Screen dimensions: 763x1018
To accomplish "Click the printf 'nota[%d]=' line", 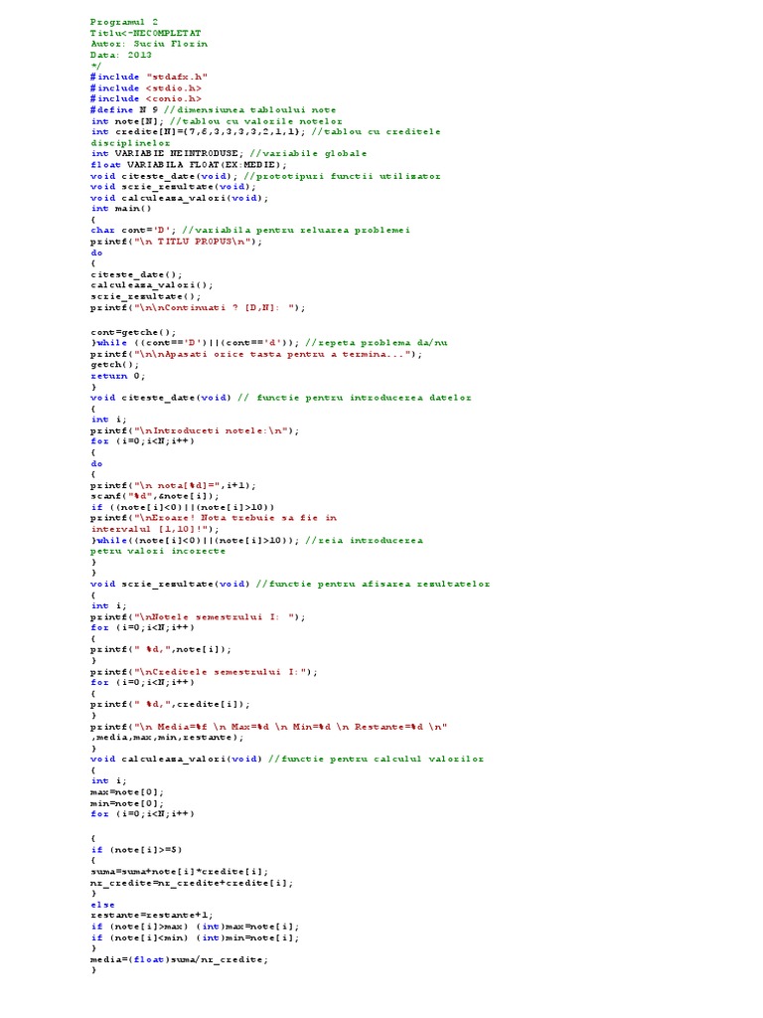I will click(173, 485).
